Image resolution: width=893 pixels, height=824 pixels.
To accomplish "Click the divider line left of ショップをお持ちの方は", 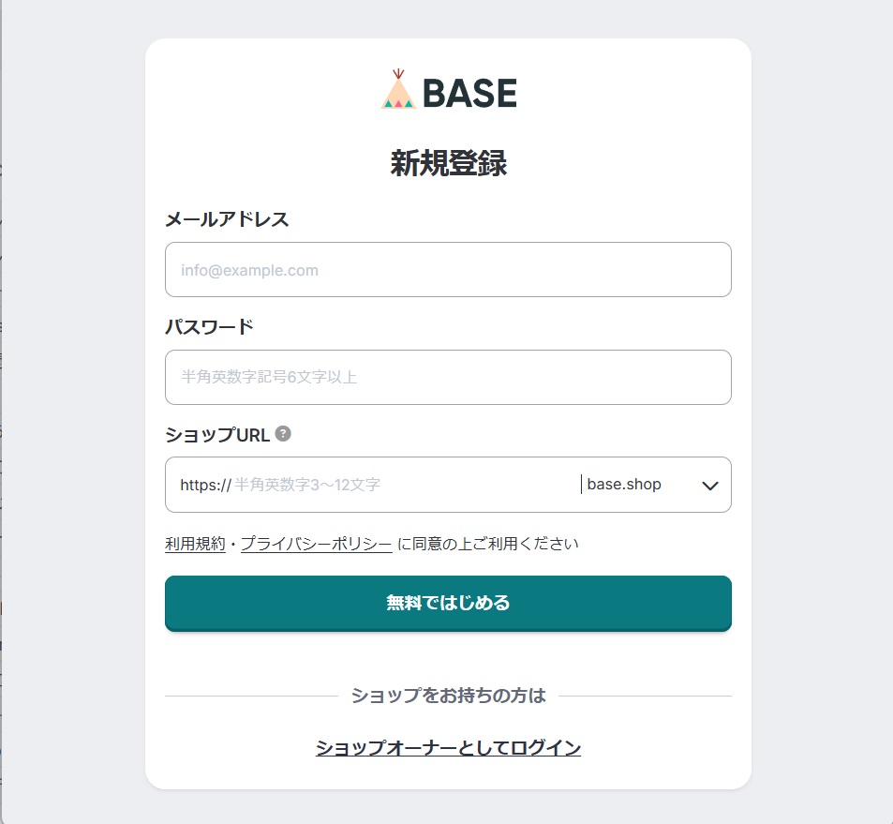I will tap(250, 697).
